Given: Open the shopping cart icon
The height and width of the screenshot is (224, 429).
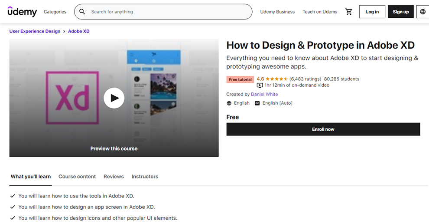Looking at the screenshot, I should point(348,12).
